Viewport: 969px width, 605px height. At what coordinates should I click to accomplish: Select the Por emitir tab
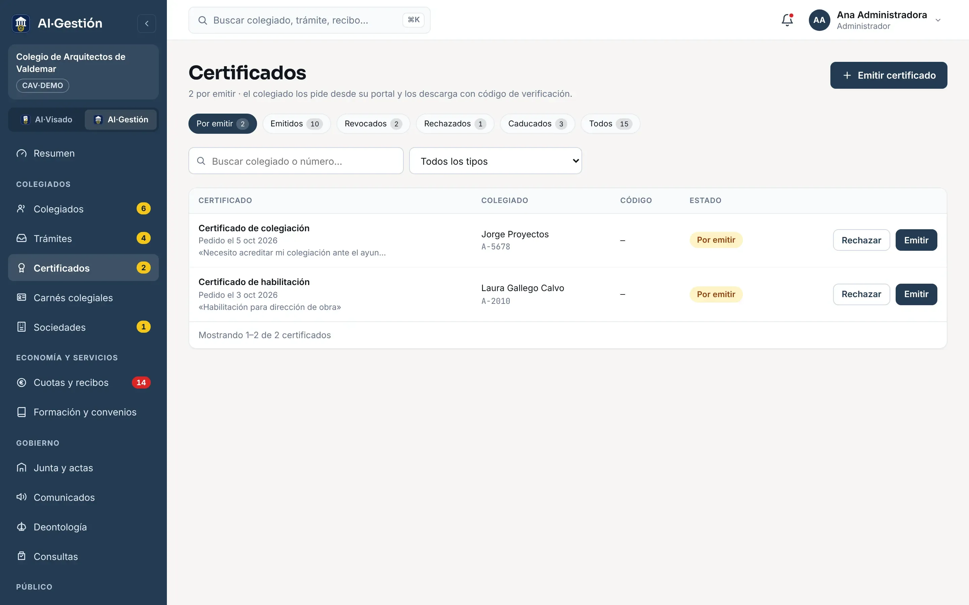[222, 124]
